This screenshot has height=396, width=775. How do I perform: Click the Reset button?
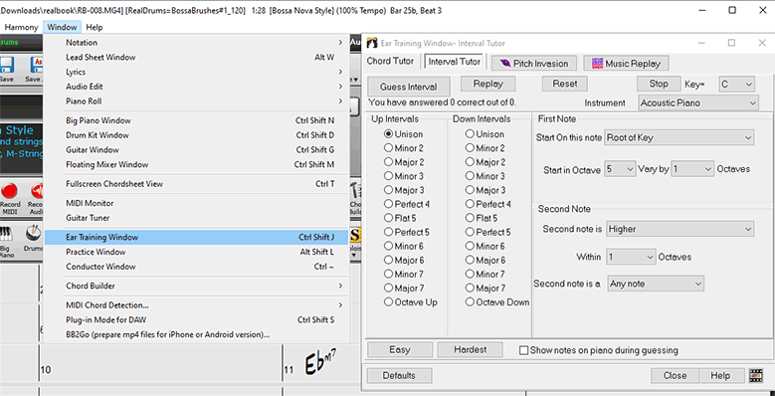[565, 84]
